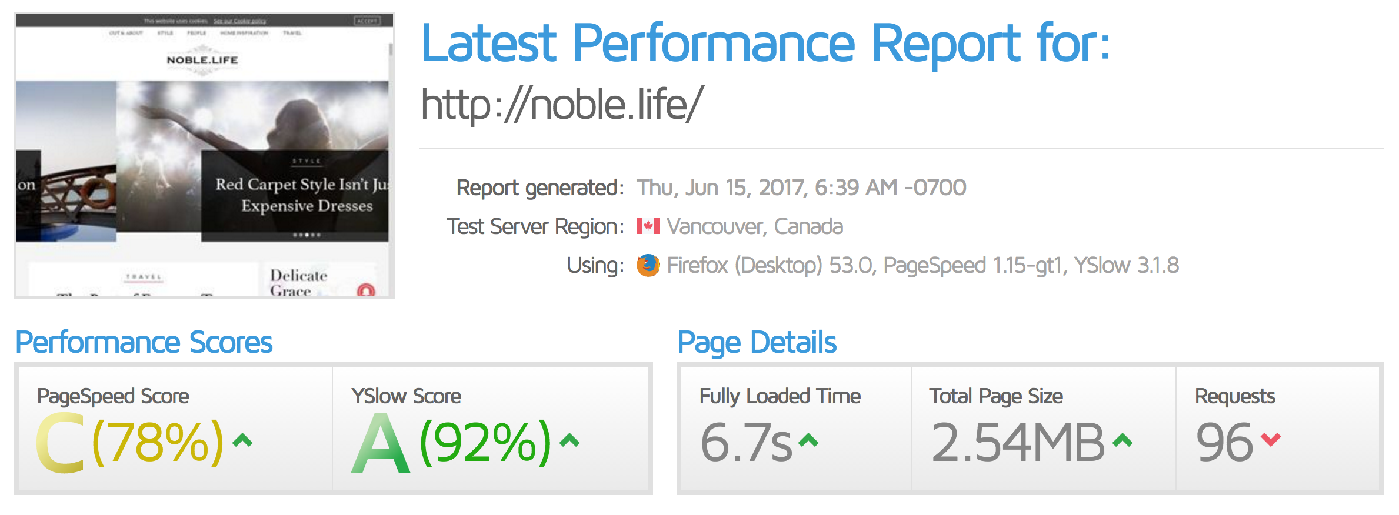
Task: Select the PageSpeed Score C grade
Action: click(x=60, y=442)
